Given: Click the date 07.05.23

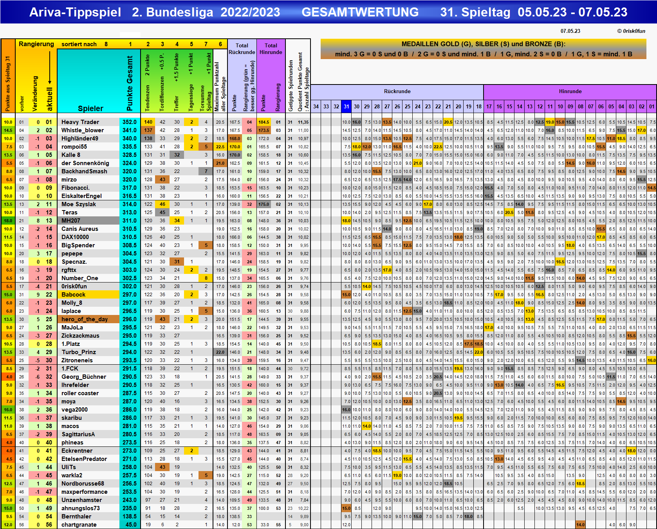Looking at the screenshot, I should pos(570,31).
